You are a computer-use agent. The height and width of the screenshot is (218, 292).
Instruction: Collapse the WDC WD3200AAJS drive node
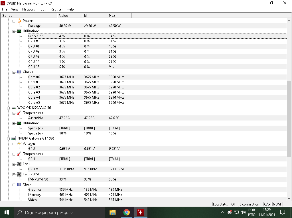pyautogui.click(x=8, y=108)
